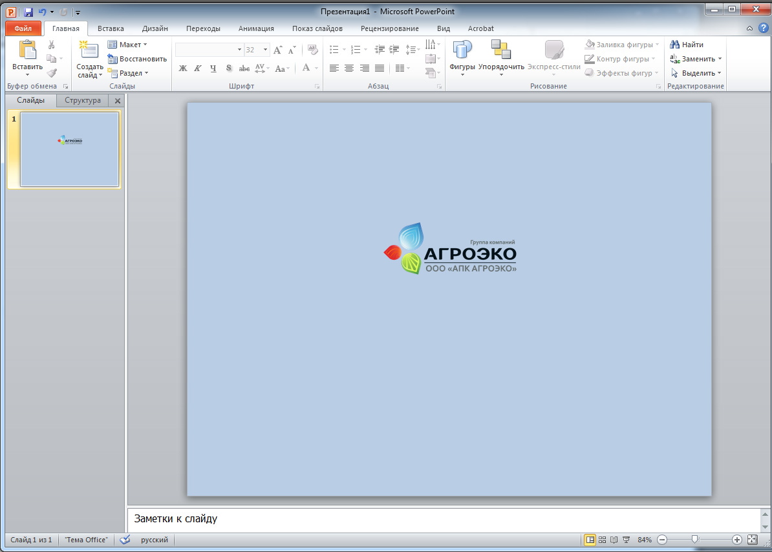Viewport: 772px width, 552px height.
Task: Adjust the zoom slider handle
Action: (x=694, y=540)
